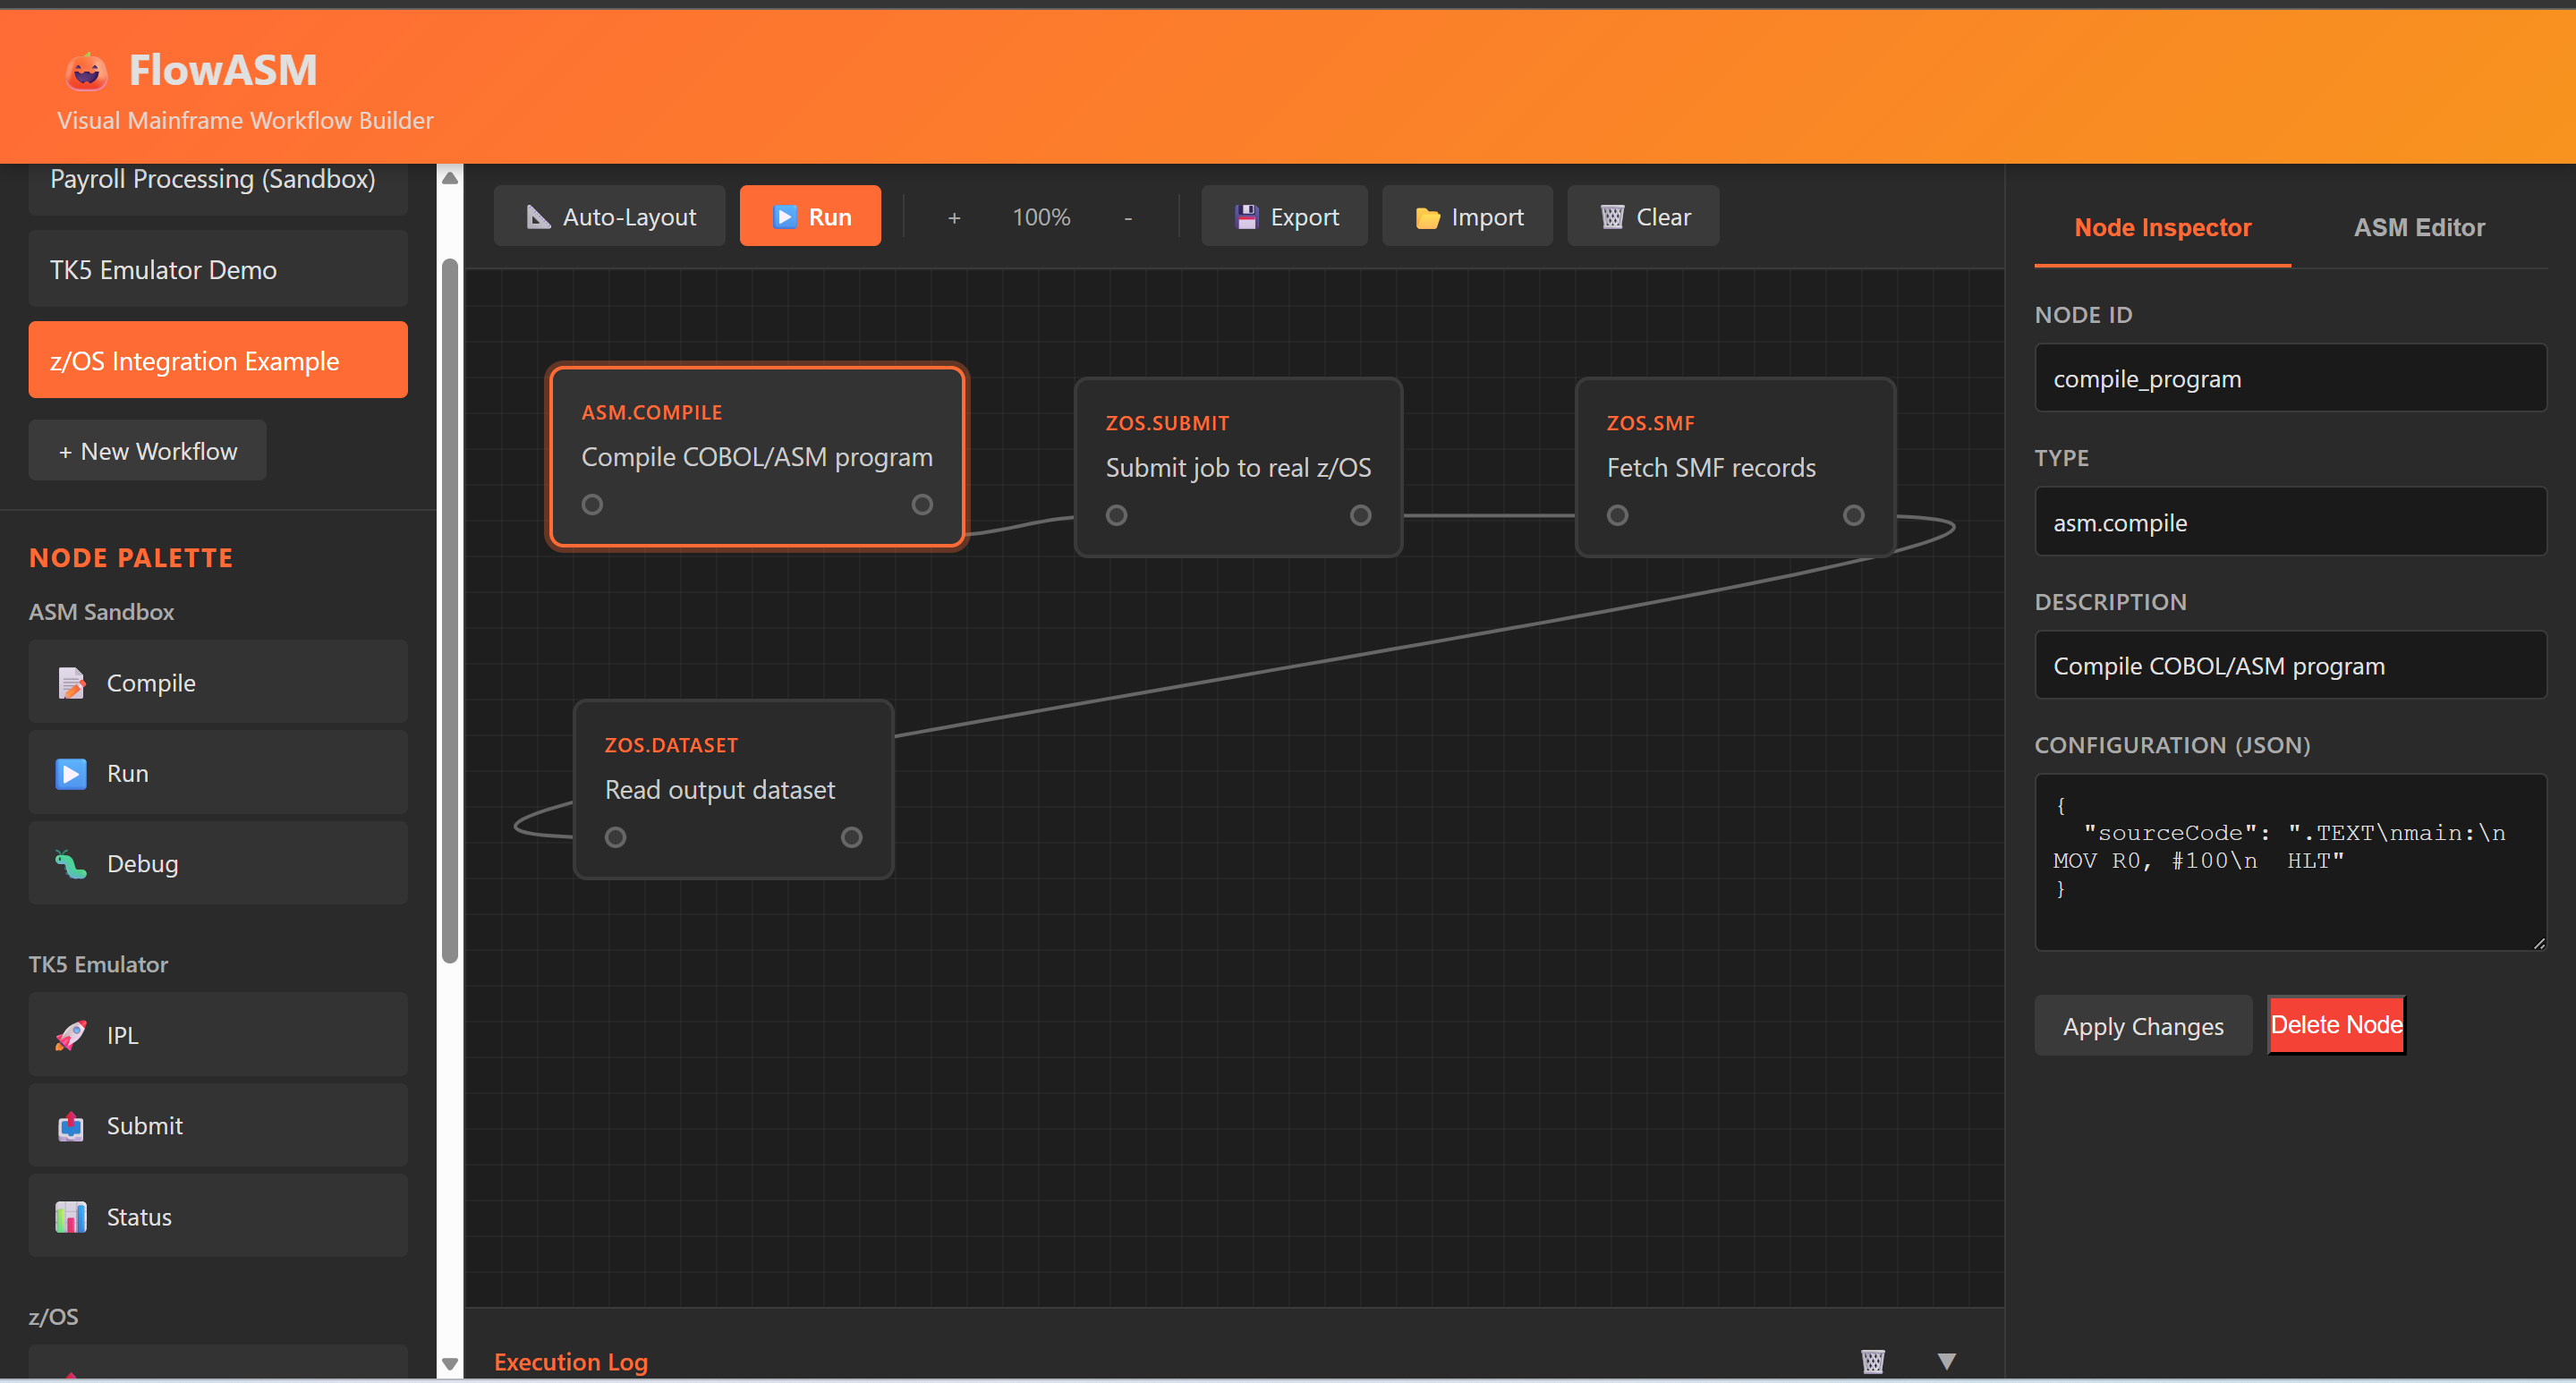Screen dimensions: 2576x1383
Task: Click the Run play icon in palette
Action: 71,773
